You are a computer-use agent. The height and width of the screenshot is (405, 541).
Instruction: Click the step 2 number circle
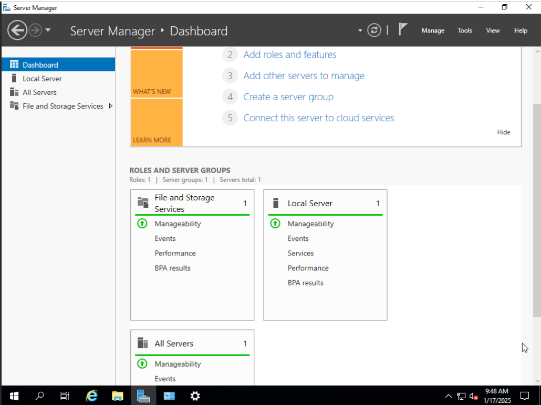230,55
